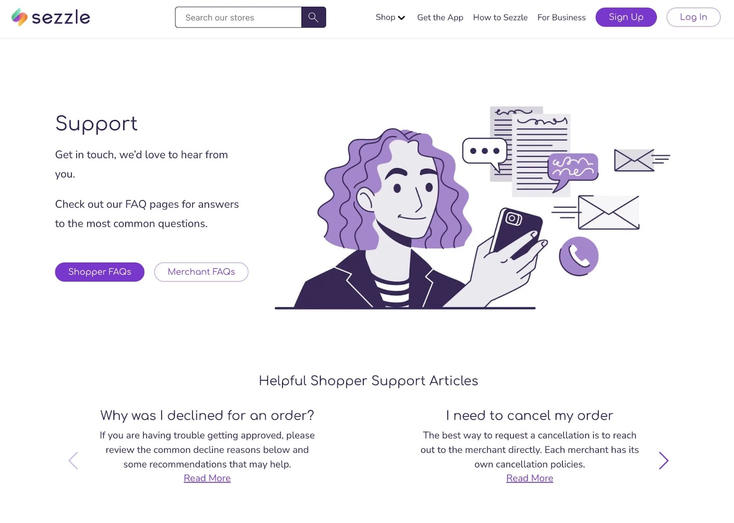Open Shopper FAQs

[100, 272]
